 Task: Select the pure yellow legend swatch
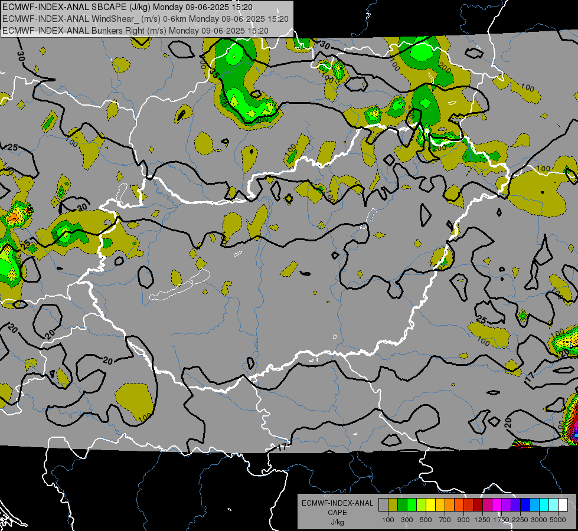tap(430, 505)
